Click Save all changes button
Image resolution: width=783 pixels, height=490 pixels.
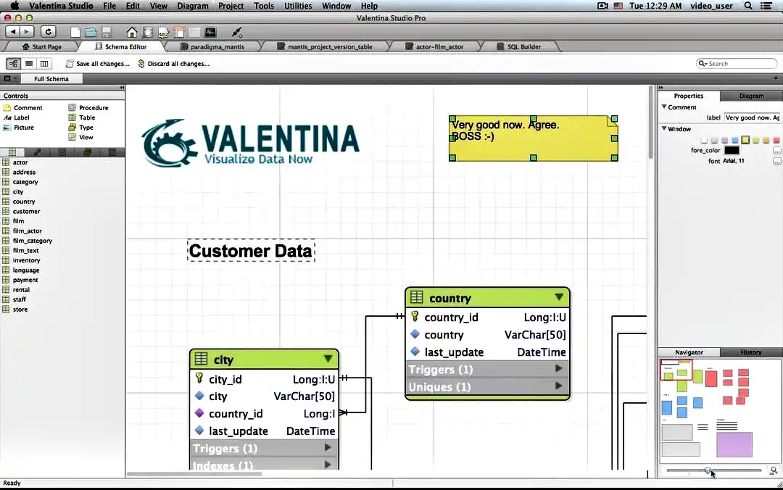pyautogui.click(x=98, y=64)
